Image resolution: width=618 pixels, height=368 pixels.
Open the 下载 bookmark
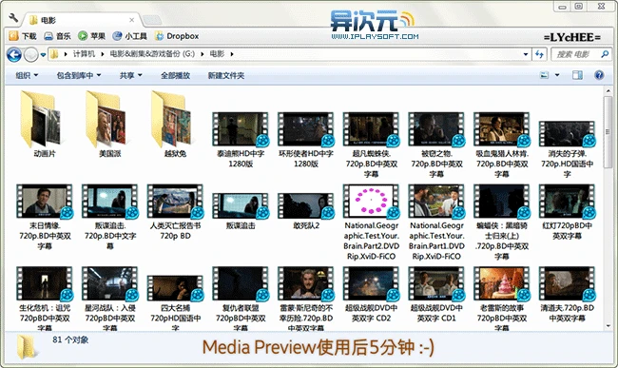pyautogui.click(x=23, y=36)
